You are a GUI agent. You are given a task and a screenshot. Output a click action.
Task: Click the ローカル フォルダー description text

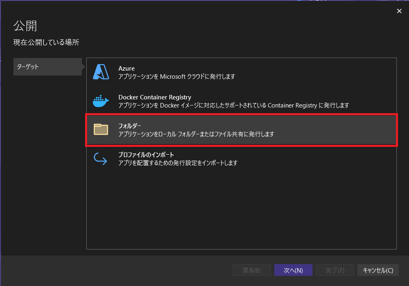(196, 134)
